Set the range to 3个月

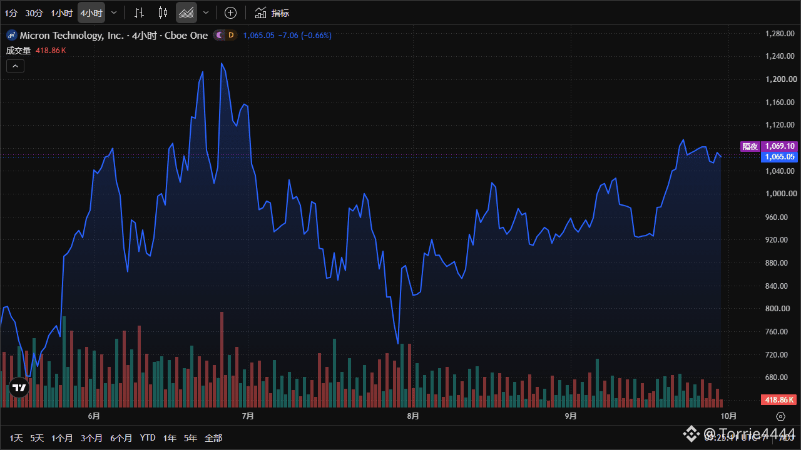point(91,438)
